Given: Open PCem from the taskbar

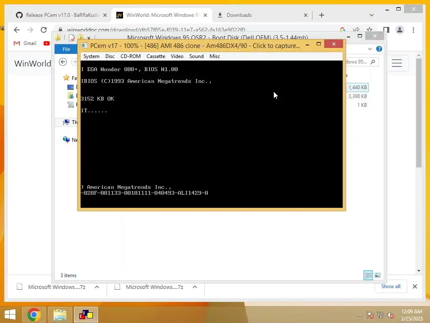Looking at the screenshot, I should tap(86, 315).
